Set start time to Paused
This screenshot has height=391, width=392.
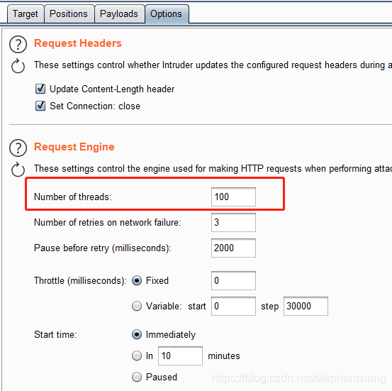(137, 377)
